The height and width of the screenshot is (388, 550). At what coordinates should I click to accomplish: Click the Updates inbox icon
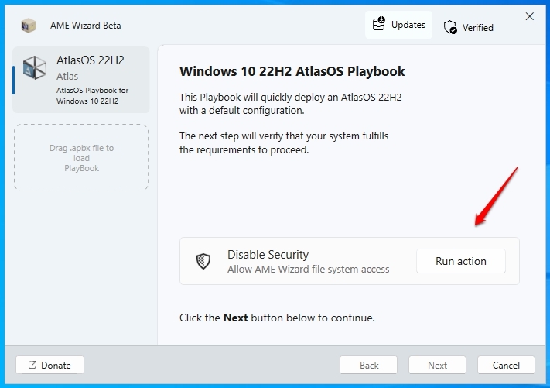click(379, 24)
